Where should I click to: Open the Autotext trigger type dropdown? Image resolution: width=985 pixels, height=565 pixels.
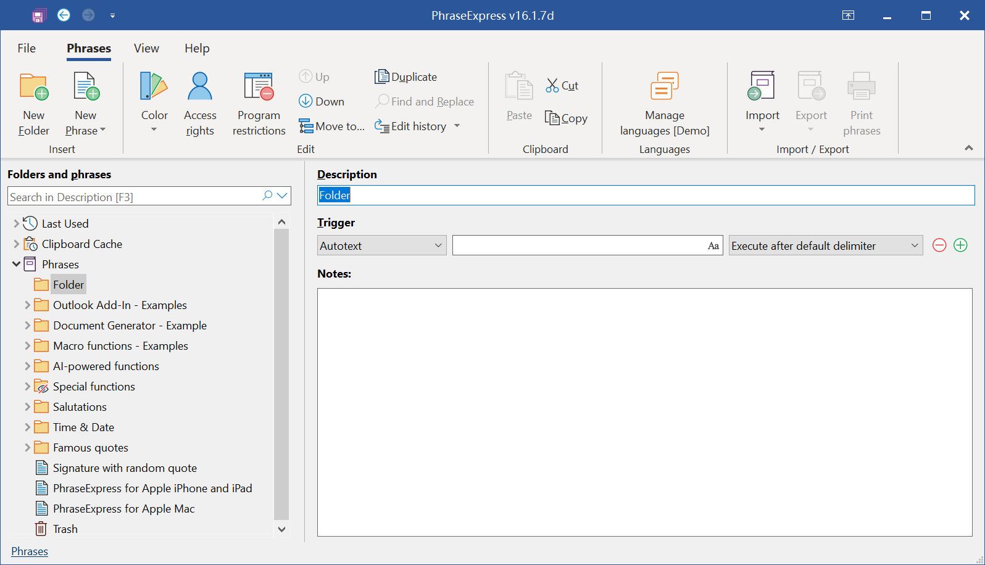pos(381,245)
